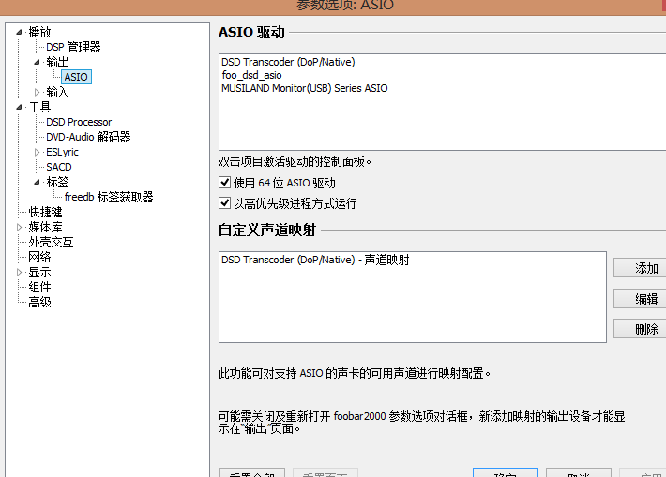This screenshot has height=477, width=666.
Task: Click the 添加 button
Action: [x=646, y=268]
